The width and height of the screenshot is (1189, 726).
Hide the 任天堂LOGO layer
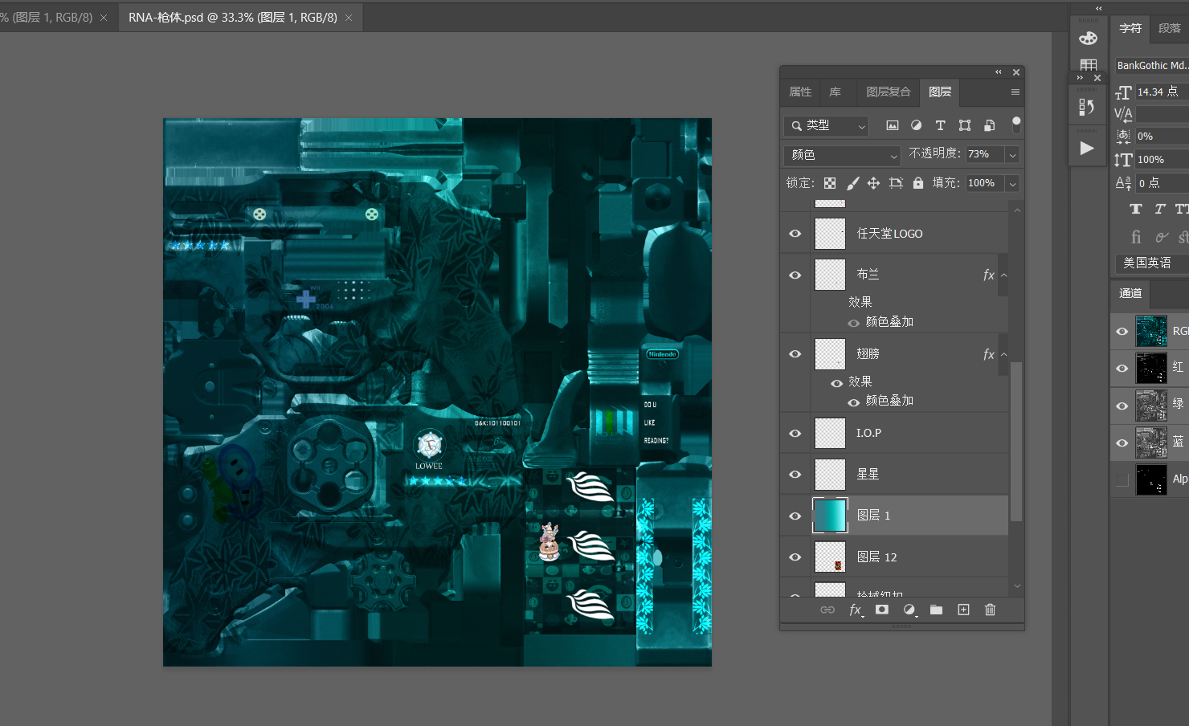795,234
